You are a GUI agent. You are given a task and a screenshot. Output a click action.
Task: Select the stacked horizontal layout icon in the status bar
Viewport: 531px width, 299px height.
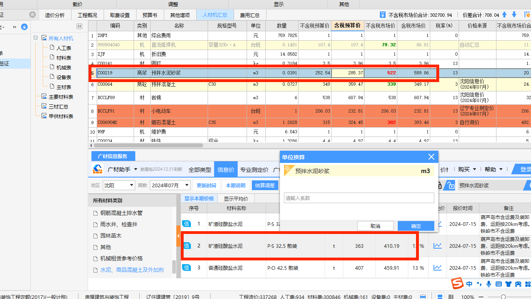coord(440,297)
